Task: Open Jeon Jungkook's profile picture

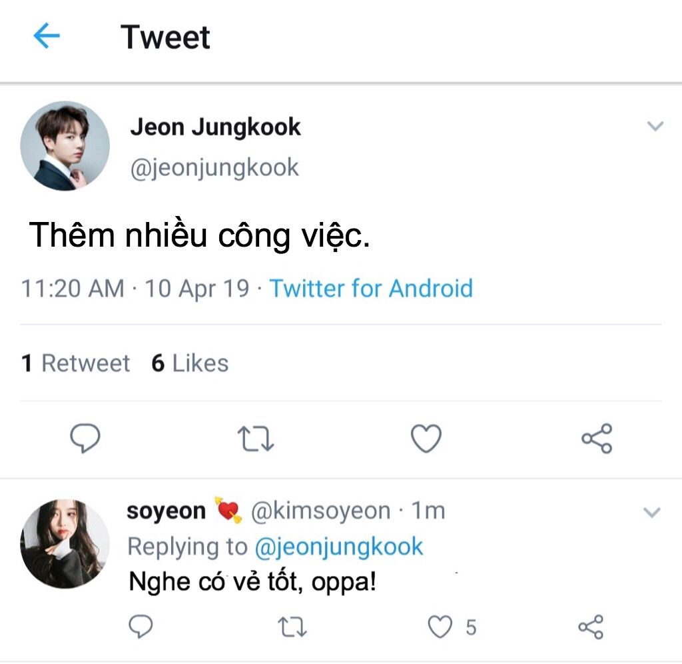Action: point(65,146)
